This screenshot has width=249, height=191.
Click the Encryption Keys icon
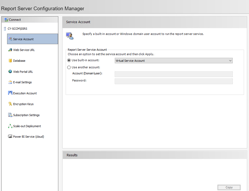tap(10, 104)
